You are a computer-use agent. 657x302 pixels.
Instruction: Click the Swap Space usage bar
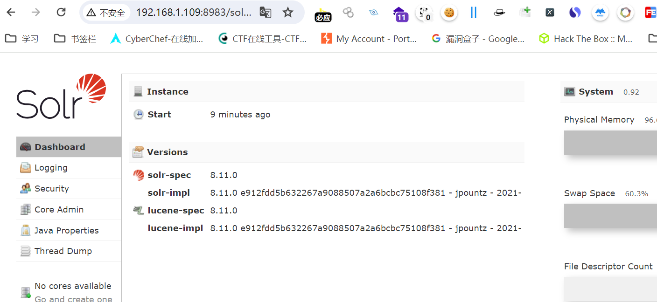[x=610, y=216]
